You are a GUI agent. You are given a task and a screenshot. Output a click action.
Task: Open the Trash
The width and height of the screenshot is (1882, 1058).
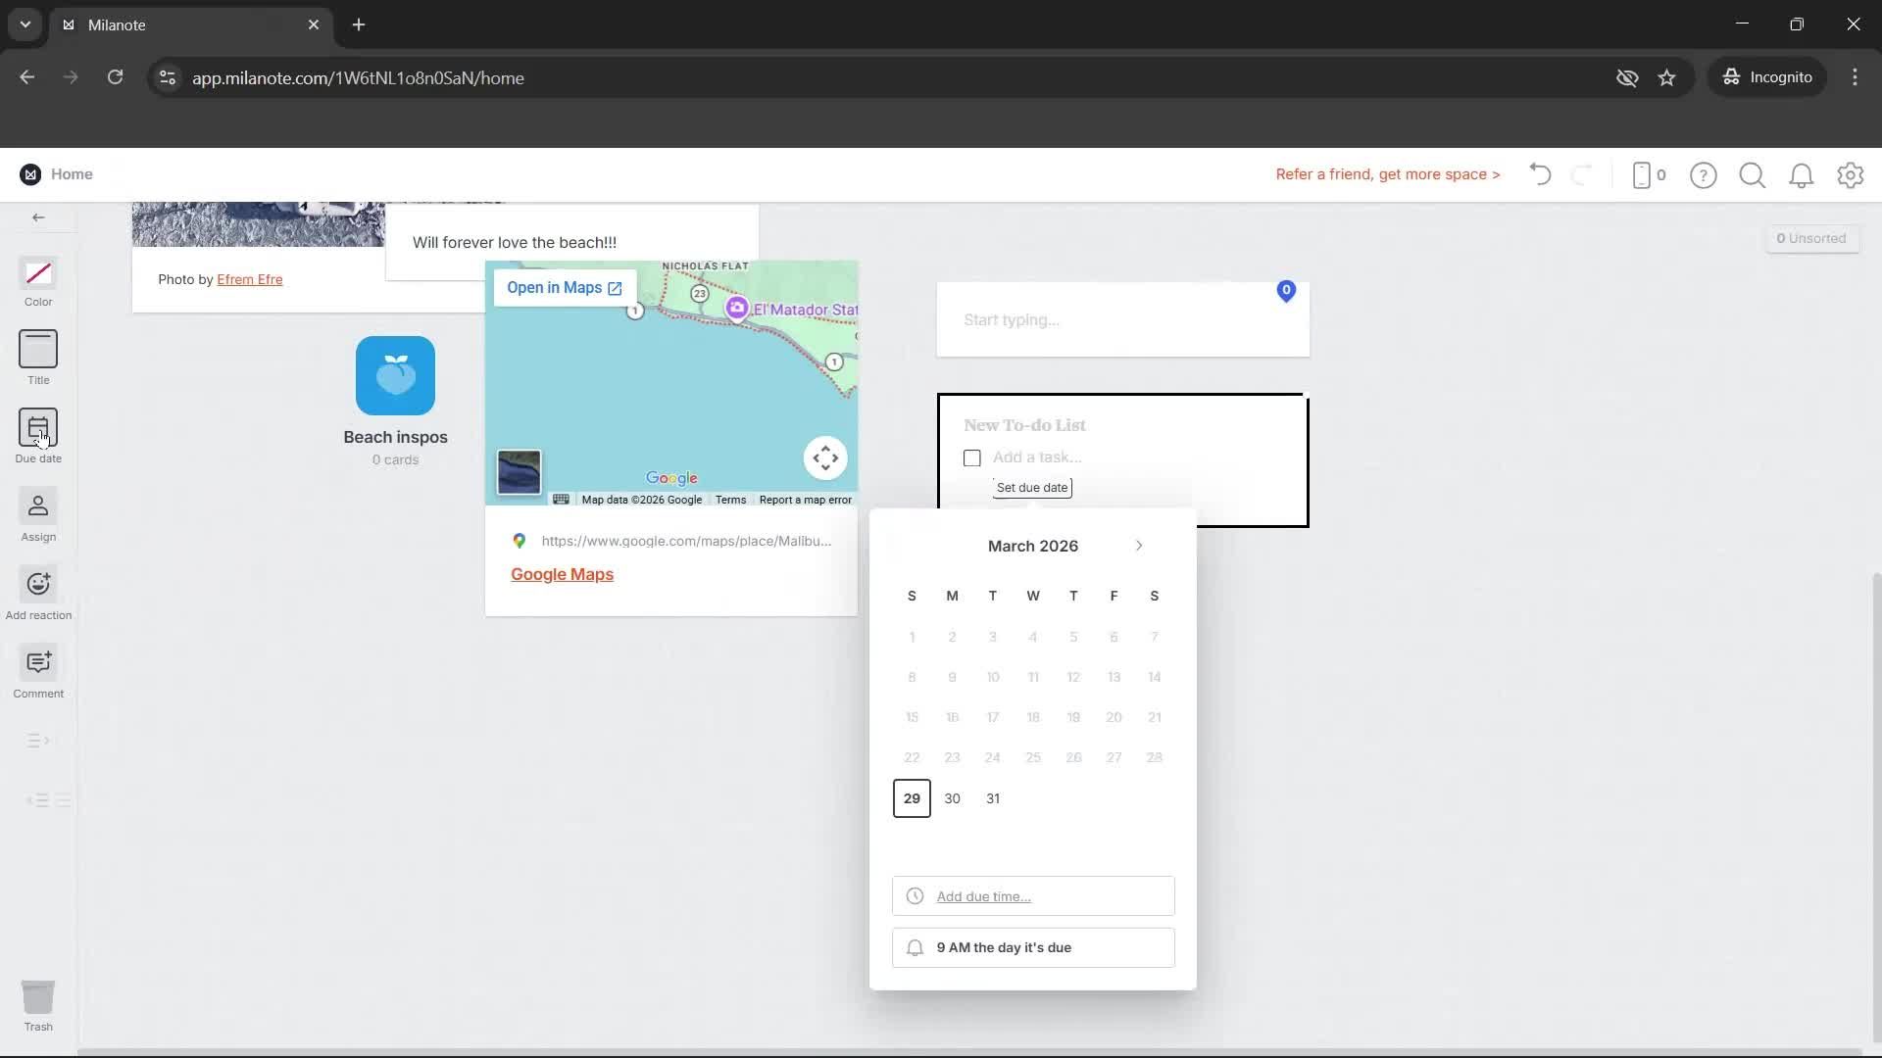[x=37, y=1004]
